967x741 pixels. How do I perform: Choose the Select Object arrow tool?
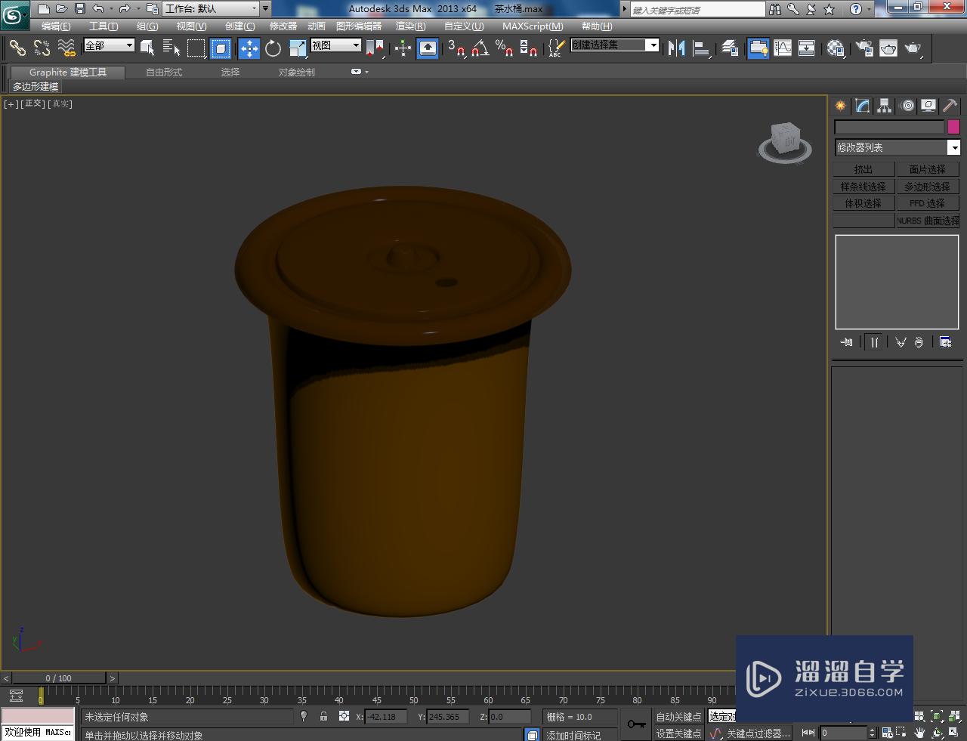147,48
